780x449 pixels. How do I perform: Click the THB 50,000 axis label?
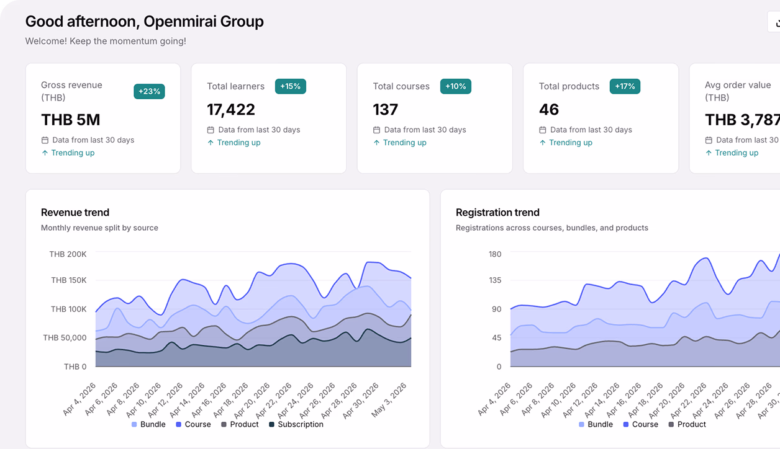[65, 338]
